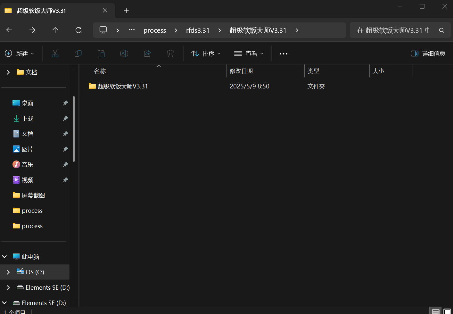Expand the OS (C:) drive tree node
The width and height of the screenshot is (453, 314).
pos(8,272)
